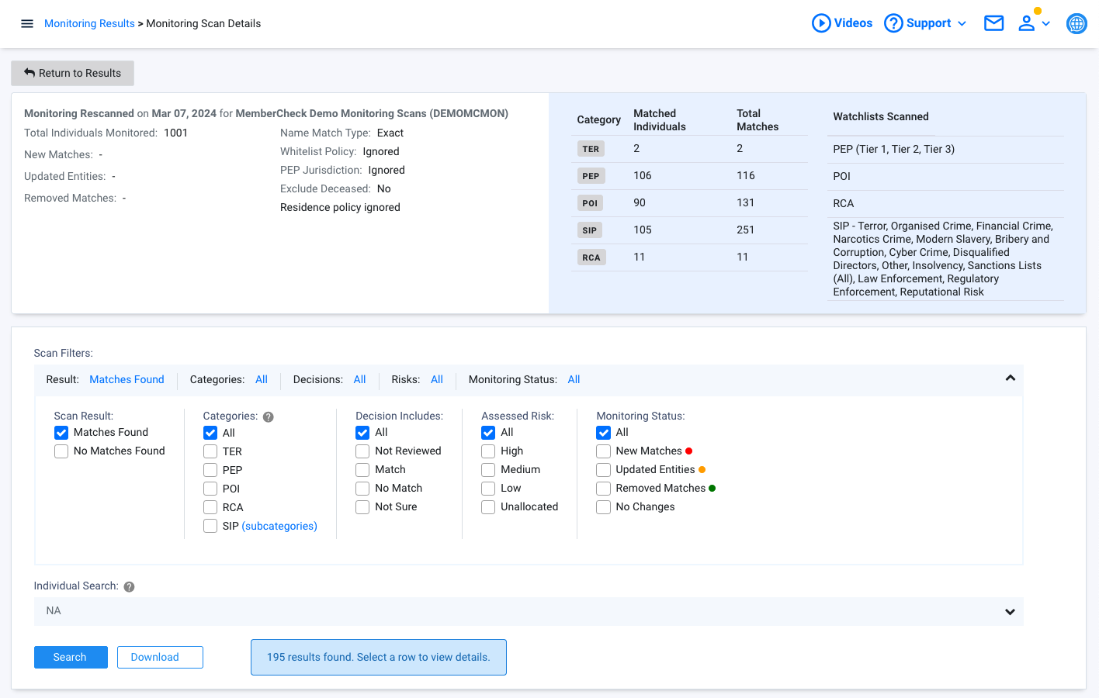Click the Monitoring Status All summary link
Image resolution: width=1099 pixels, height=698 pixels.
pyautogui.click(x=574, y=379)
